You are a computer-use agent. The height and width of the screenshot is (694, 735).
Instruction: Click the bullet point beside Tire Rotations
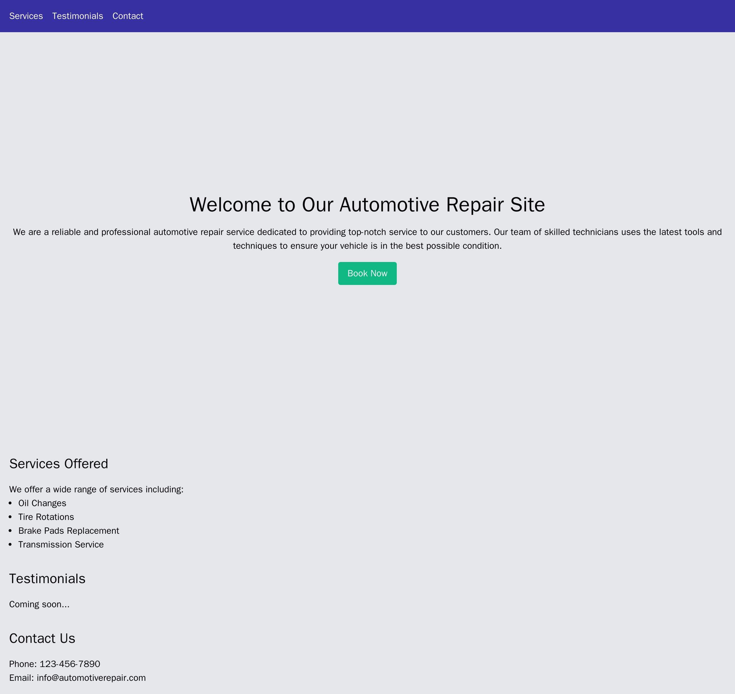pyautogui.click(x=11, y=517)
